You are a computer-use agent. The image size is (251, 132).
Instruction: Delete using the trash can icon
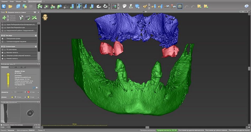21,18
